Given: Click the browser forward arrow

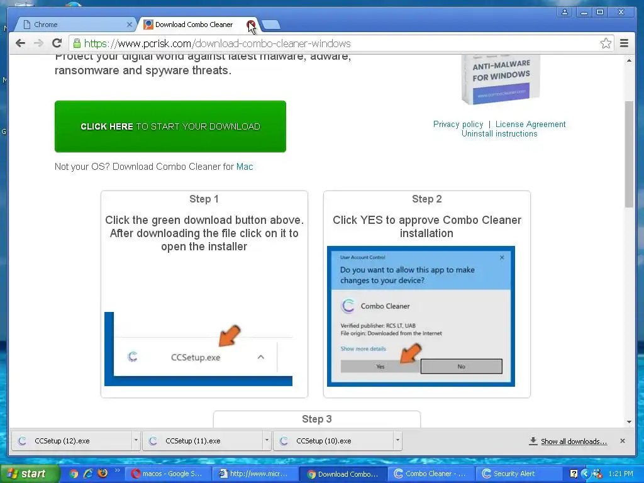Looking at the screenshot, I should 38,43.
